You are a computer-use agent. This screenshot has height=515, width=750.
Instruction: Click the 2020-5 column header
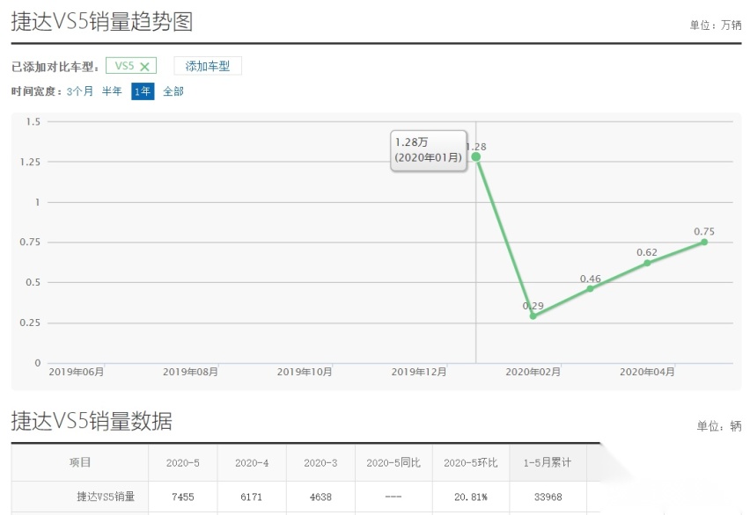[183, 463]
